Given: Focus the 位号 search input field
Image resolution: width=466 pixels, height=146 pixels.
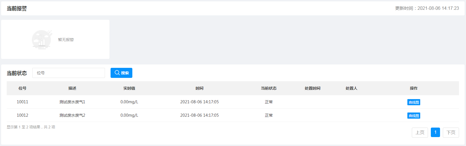Looking at the screenshot, I should 69,73.
